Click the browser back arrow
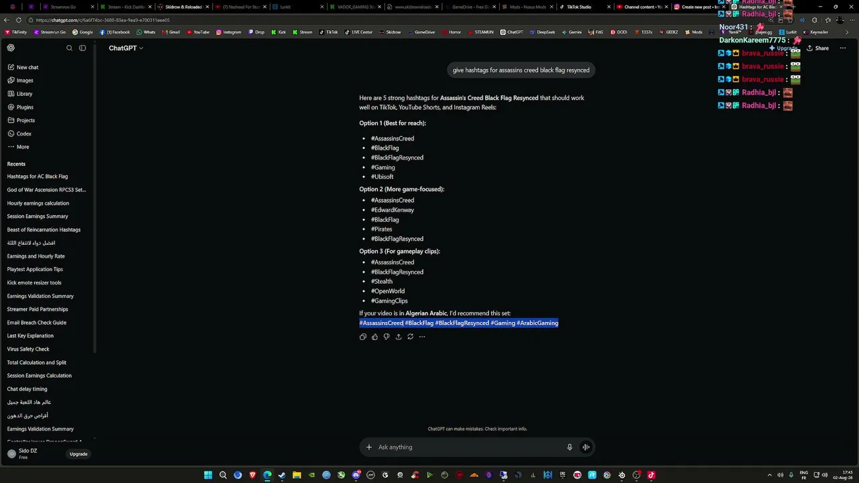The image size is (859, 483). [6, 20]
